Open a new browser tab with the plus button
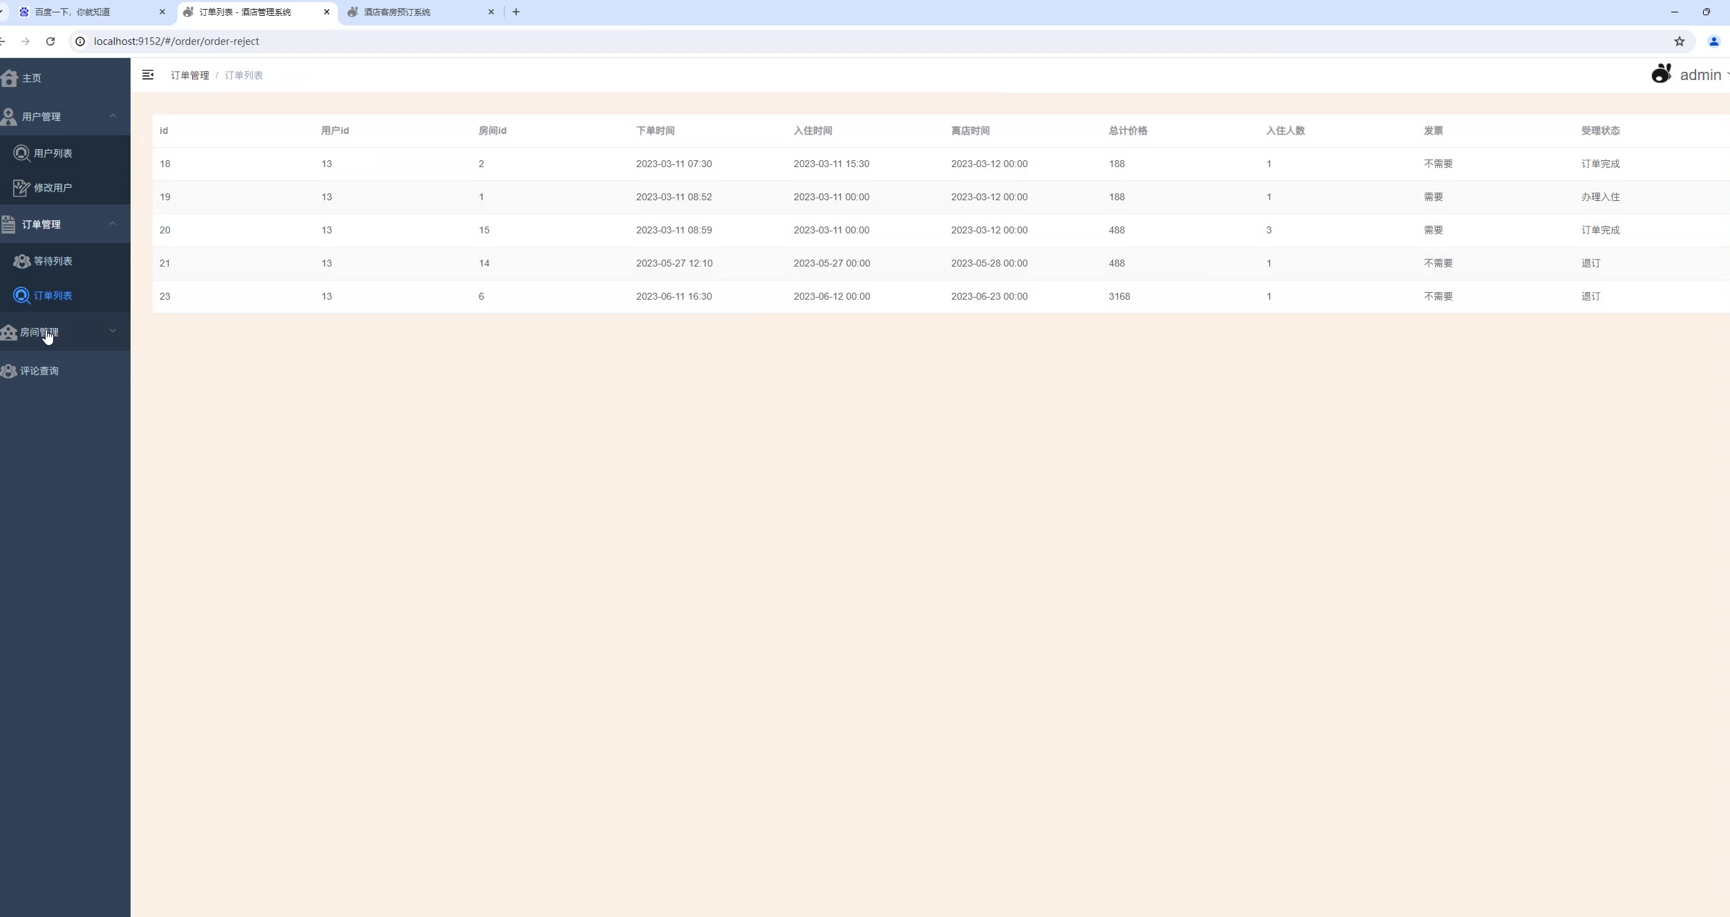The width and height of the screenshot is (1730, 917). (515, 12)
